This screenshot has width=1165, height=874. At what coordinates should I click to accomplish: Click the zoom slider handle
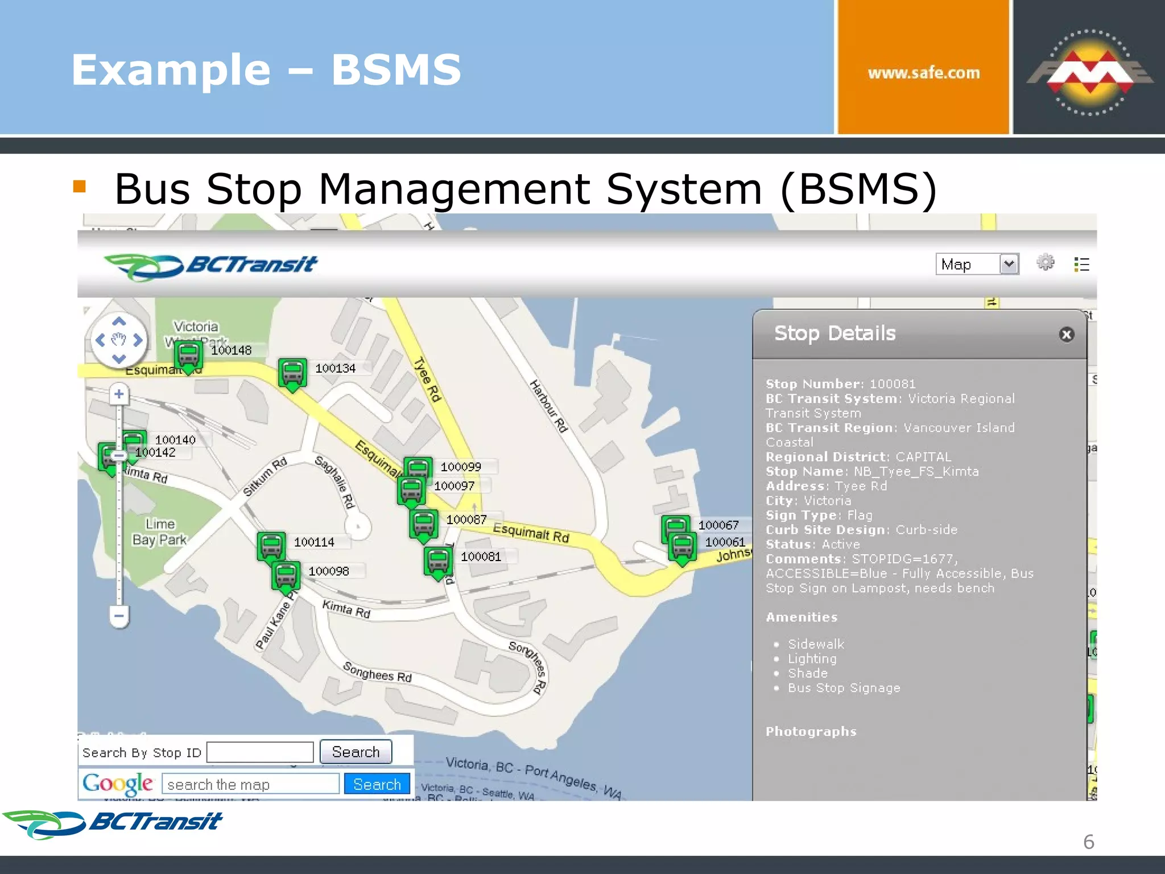(x=119, y=455)
